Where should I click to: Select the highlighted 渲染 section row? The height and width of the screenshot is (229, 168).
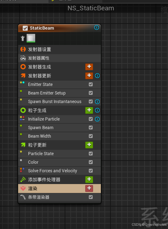point(59,188)
